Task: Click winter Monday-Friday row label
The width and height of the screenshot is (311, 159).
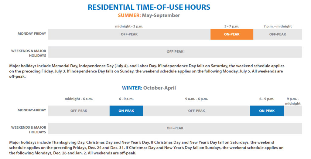Action: 32,110
